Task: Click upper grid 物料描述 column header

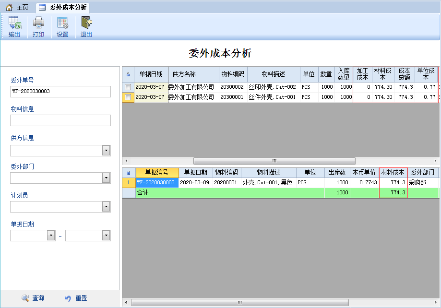Action: [274, 74]
